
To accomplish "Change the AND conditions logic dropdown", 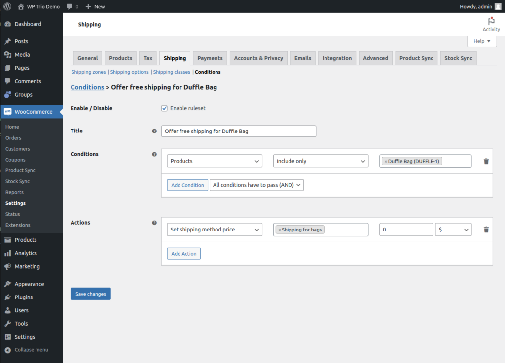I will 256,185.
